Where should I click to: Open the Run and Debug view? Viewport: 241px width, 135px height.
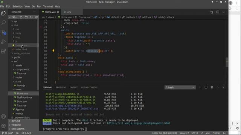pos(3,42)
